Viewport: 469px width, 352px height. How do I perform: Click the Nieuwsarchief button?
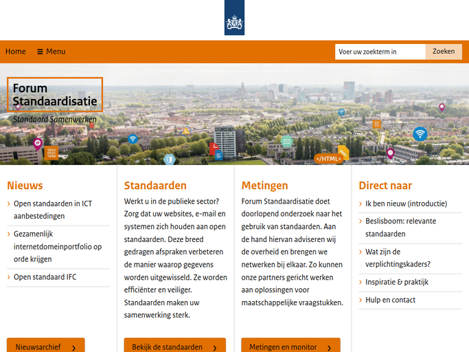46,346
